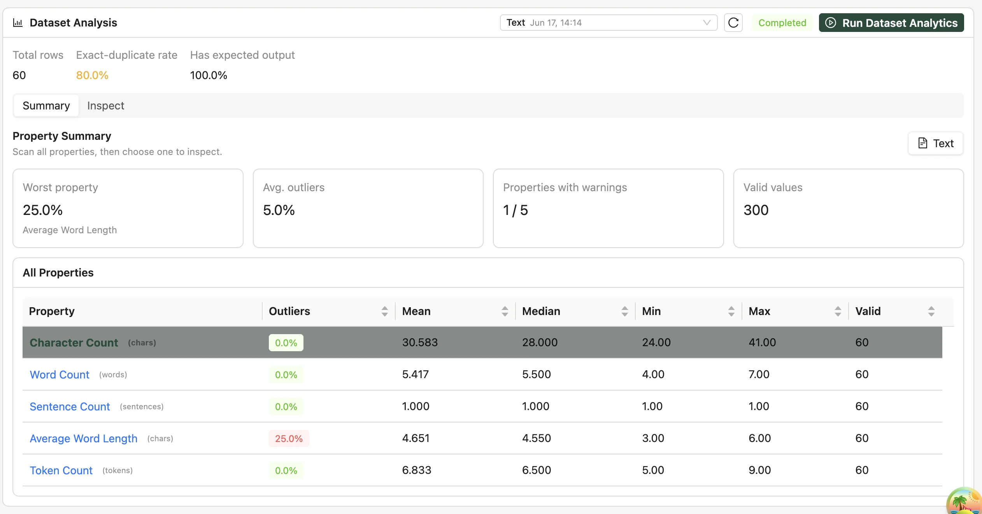This screenshot has width=982, height=514.
Task: Sort by Min column arrows
Action: coord(731,311)
